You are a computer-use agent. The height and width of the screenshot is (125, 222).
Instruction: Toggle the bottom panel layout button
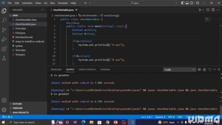(187, 3)
